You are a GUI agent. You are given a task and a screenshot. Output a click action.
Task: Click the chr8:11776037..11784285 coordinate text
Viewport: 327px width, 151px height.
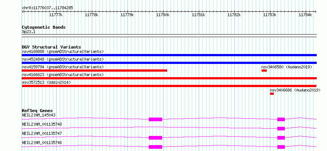47,8
